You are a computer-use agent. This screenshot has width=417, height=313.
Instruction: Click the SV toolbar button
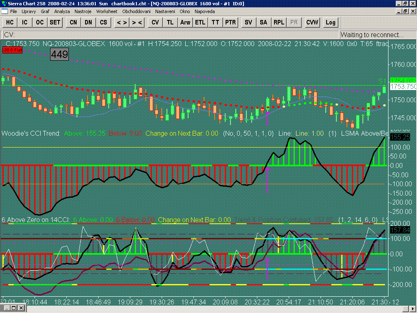click(x=248, y=22)
